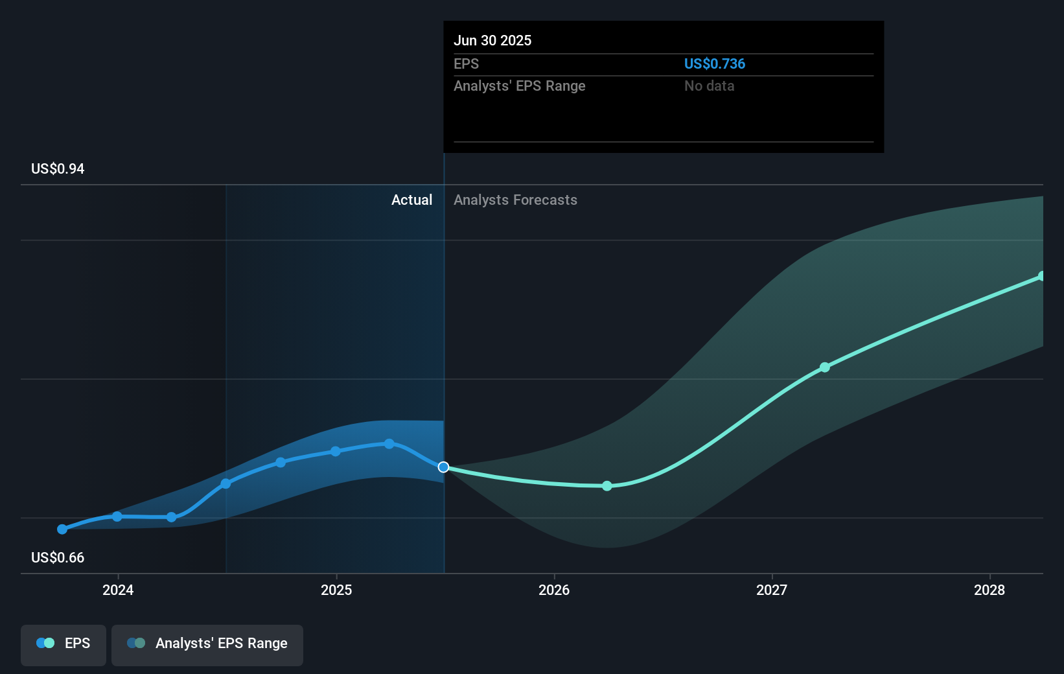Image resolution: width=1064 pixels, height=674 pixels.
Task: Click the EPS legend color dots icon
Action: (x=45, y=644)
